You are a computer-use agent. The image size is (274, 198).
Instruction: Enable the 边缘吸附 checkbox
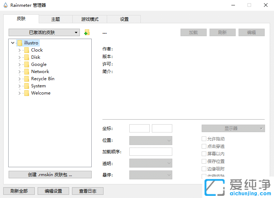(204, 169)
